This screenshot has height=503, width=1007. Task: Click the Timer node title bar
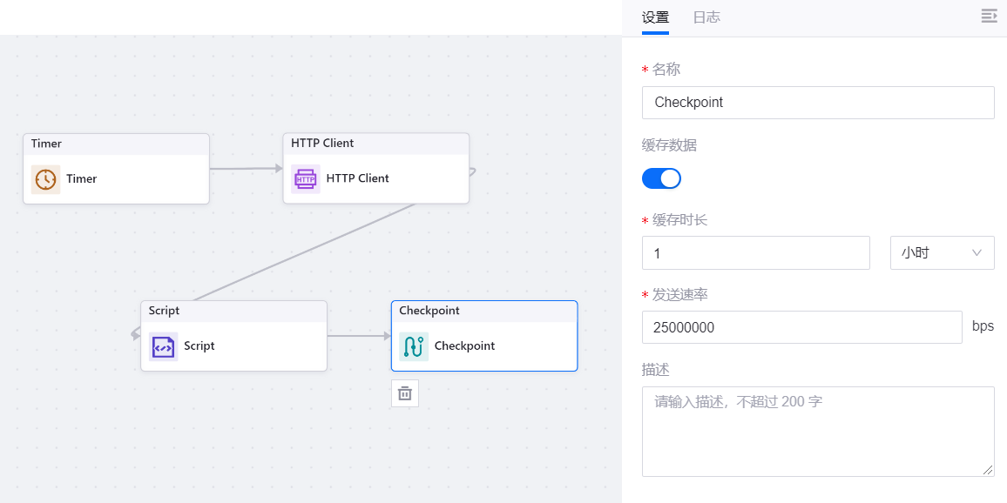tap(116, 144)
